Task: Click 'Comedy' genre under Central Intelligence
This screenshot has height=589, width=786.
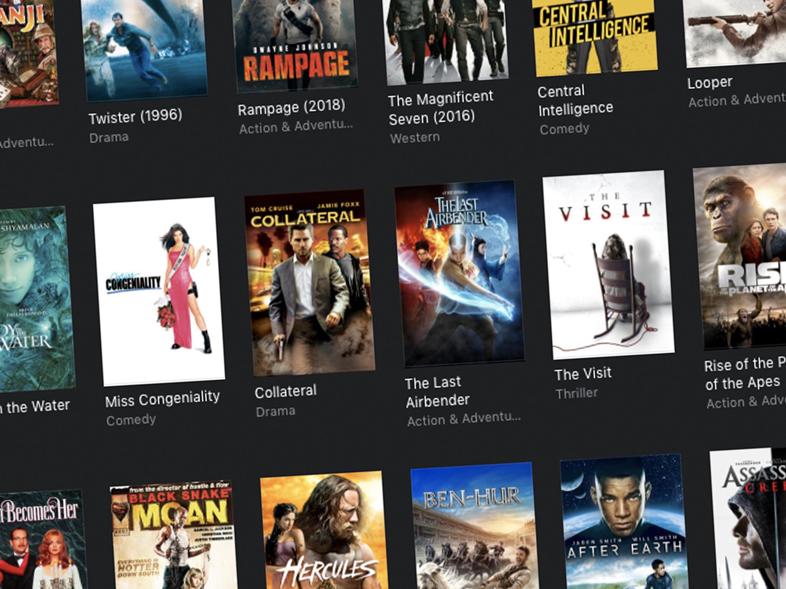Action: tap(565, 129)
